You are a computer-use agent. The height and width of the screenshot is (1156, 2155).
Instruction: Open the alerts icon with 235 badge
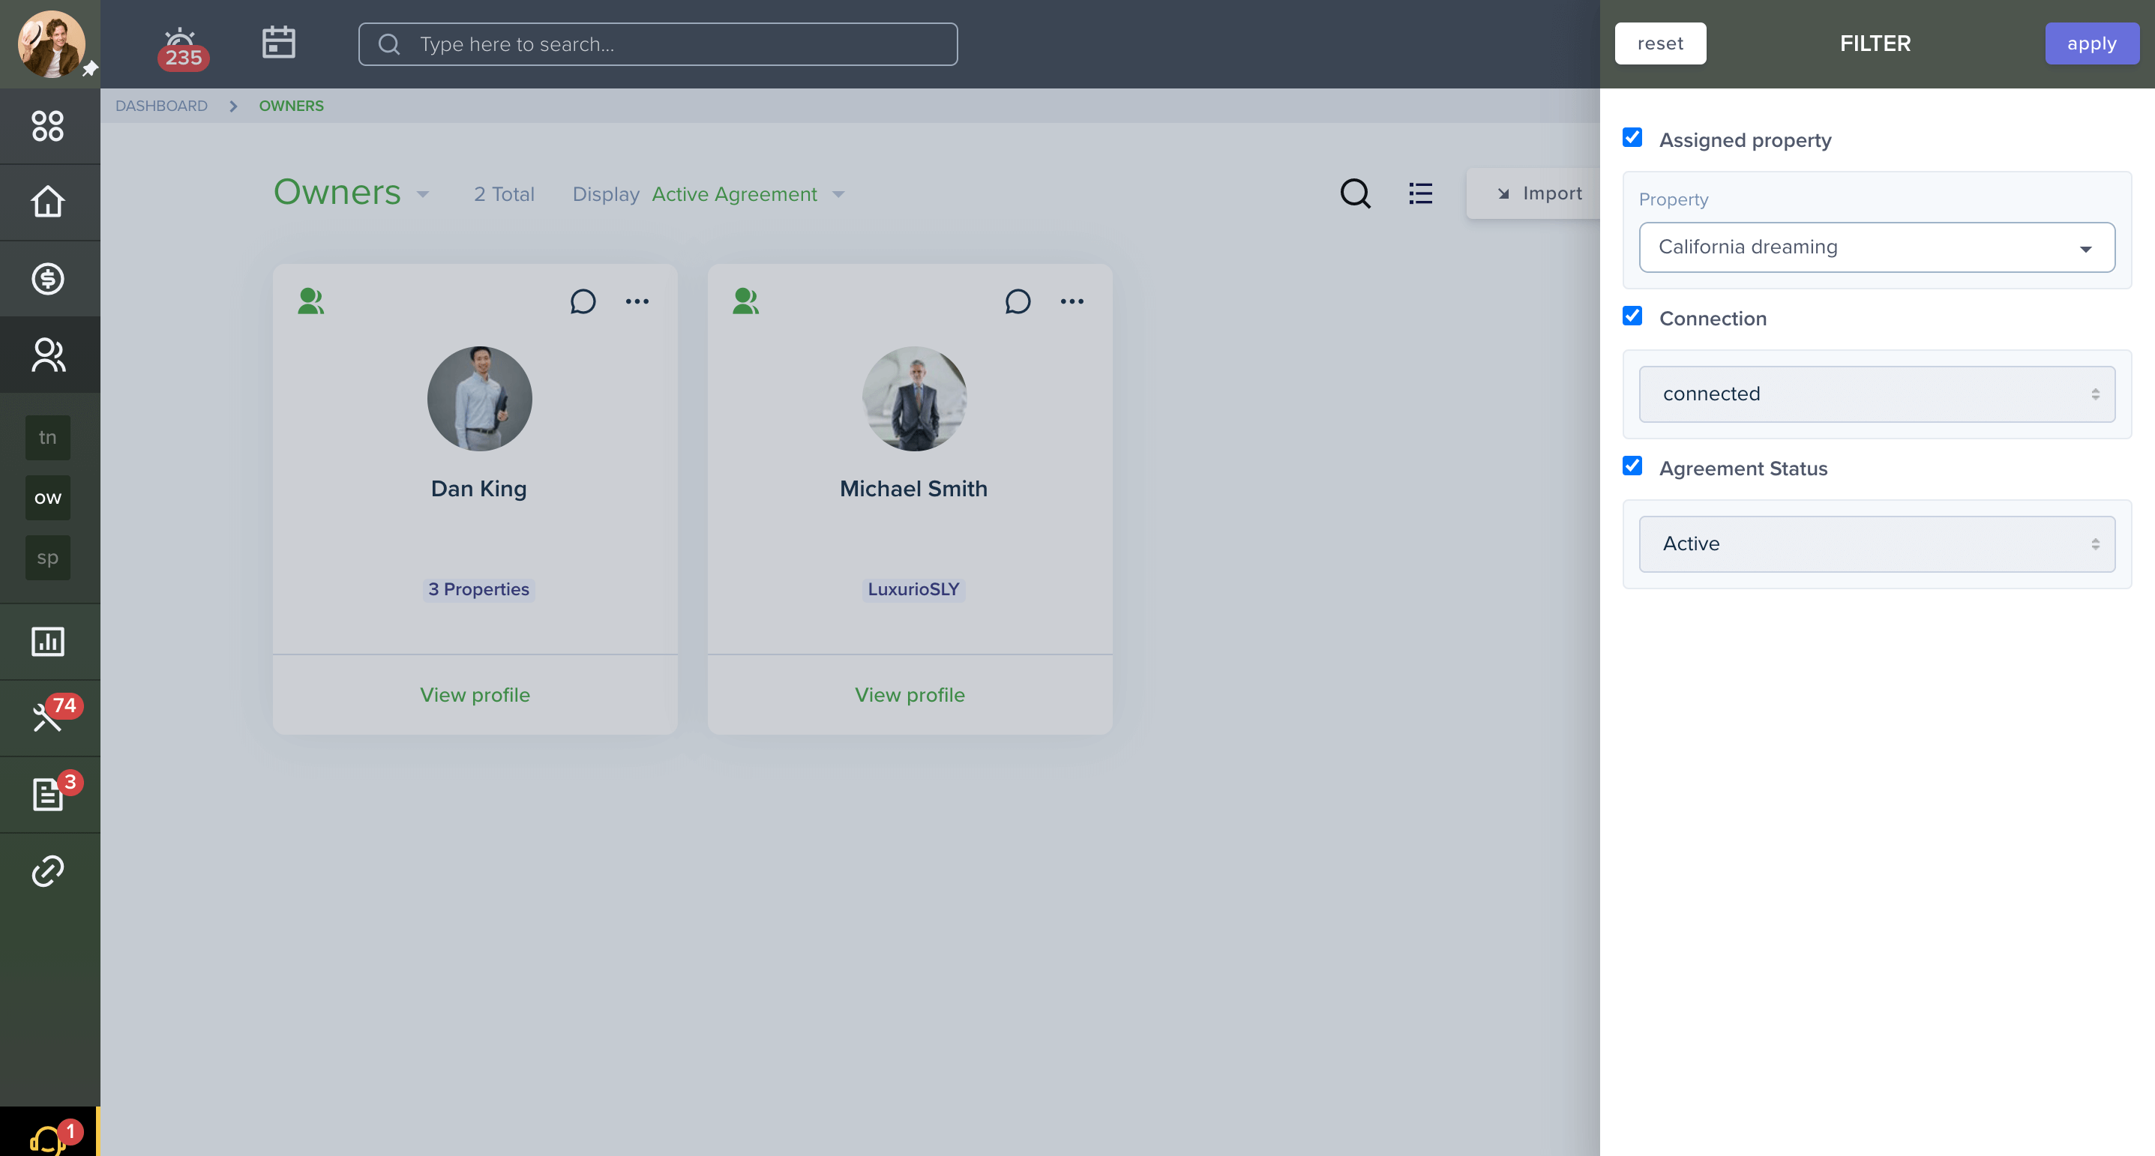coord(181,48)
